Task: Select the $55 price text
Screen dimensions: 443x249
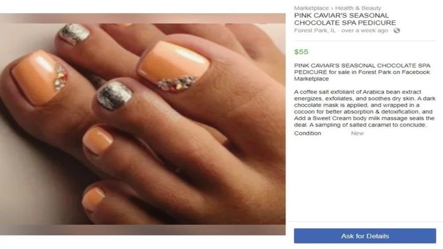Action: click(301, 52)
